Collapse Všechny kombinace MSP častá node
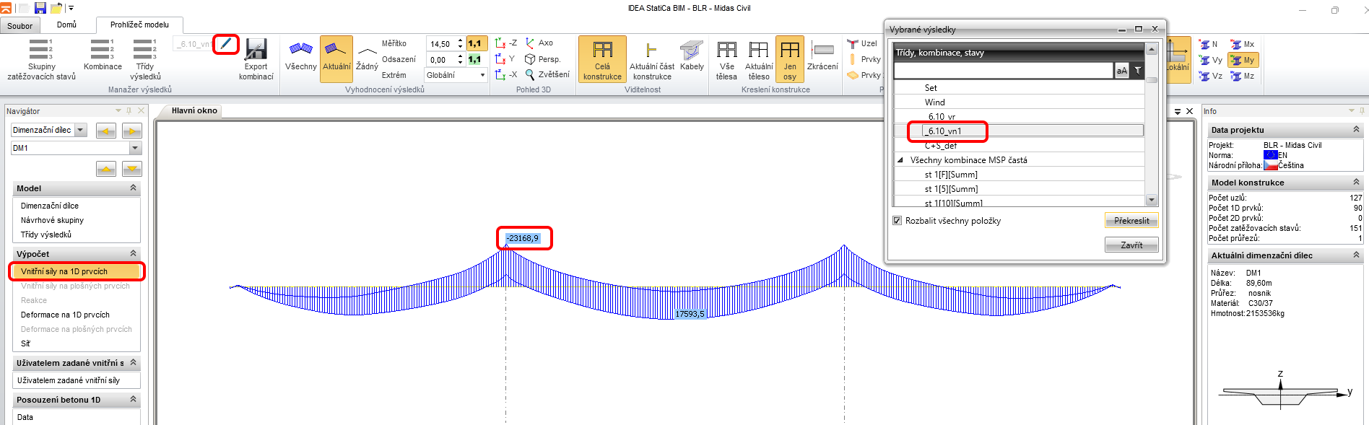This screenshot has height=425, width=1369. (x=900, y=160)
